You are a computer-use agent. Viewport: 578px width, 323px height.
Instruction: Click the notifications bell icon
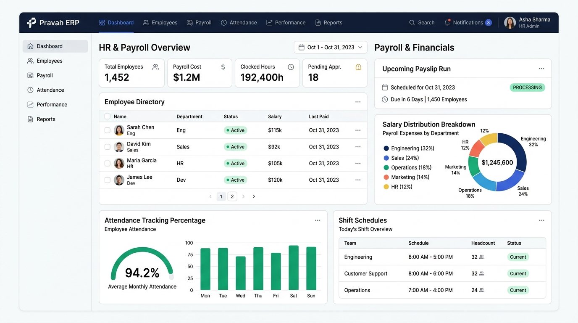447,23
